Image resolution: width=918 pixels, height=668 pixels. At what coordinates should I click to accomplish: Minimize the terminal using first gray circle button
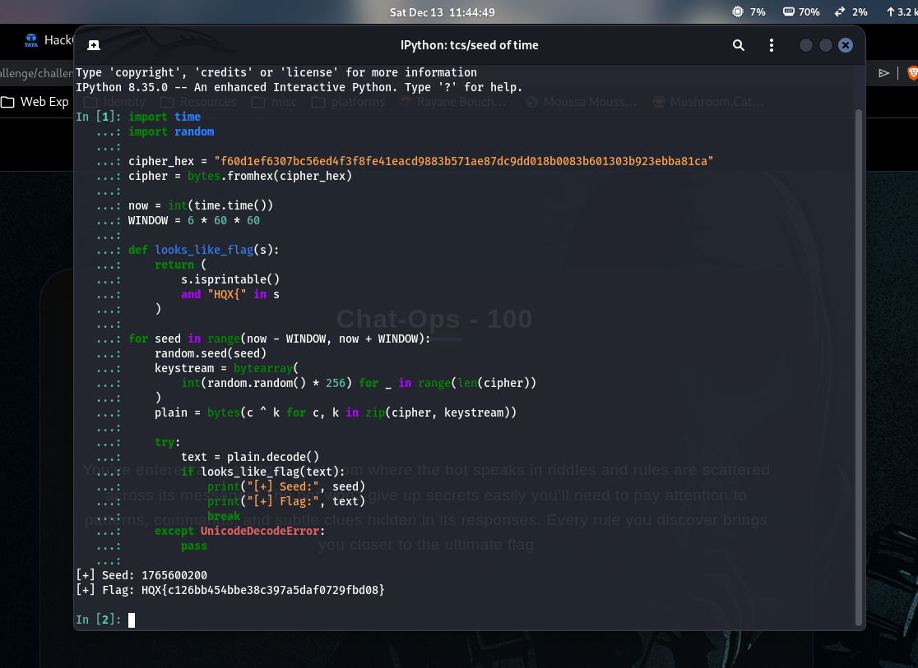pyautogui.click(x=805, y=45)
